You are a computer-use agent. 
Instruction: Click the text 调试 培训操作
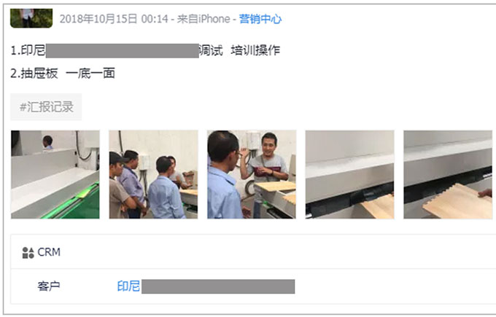(x=239, y=50)
